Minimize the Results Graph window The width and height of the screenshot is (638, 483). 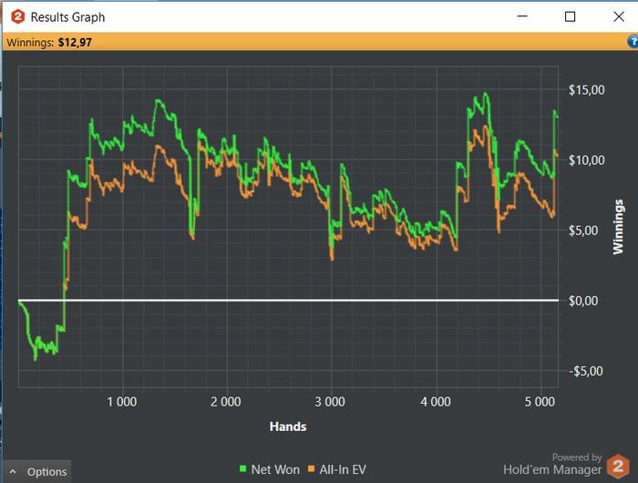click(x=522, y=16)
